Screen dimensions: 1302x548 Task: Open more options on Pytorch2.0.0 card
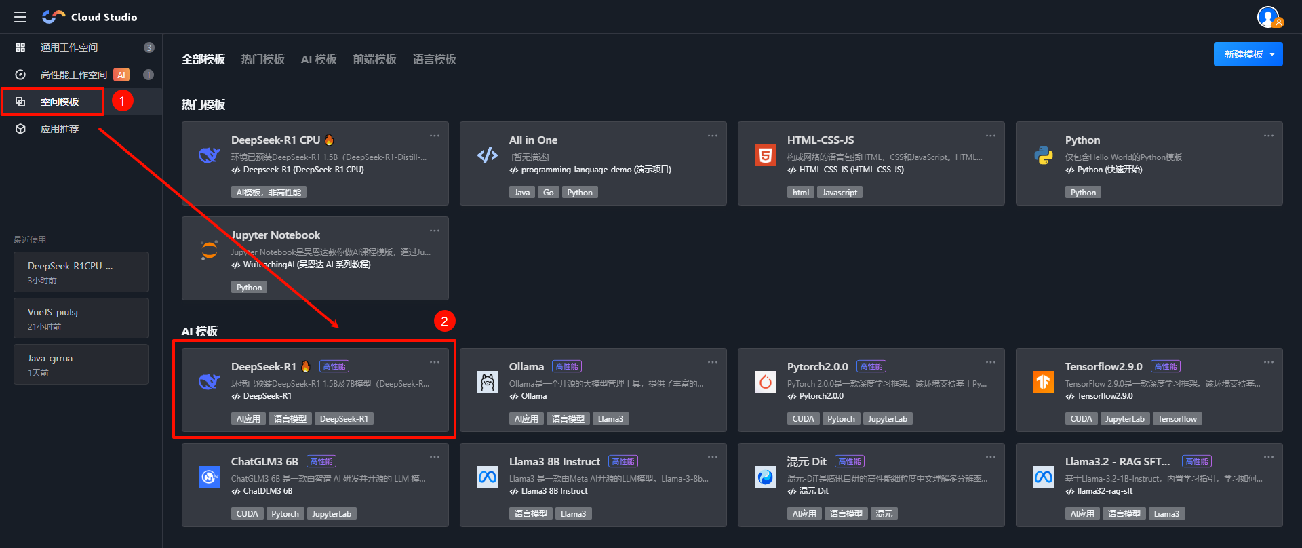(991, 362)
